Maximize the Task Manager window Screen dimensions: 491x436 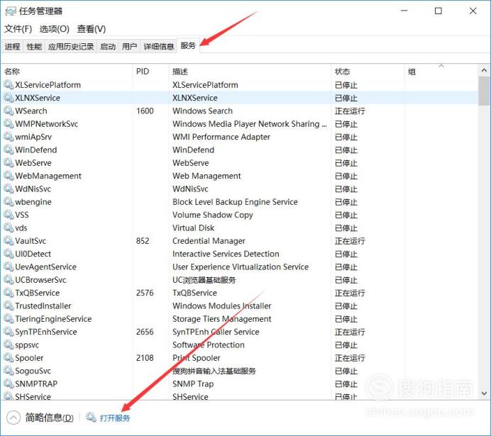tap(438, 11)
